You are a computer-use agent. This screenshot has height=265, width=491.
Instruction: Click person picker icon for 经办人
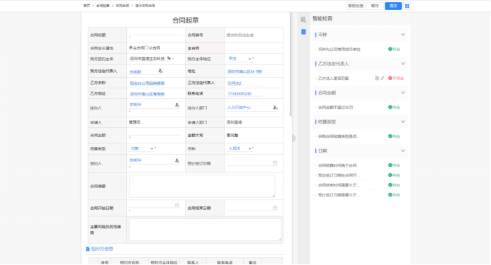pos(177,105)
